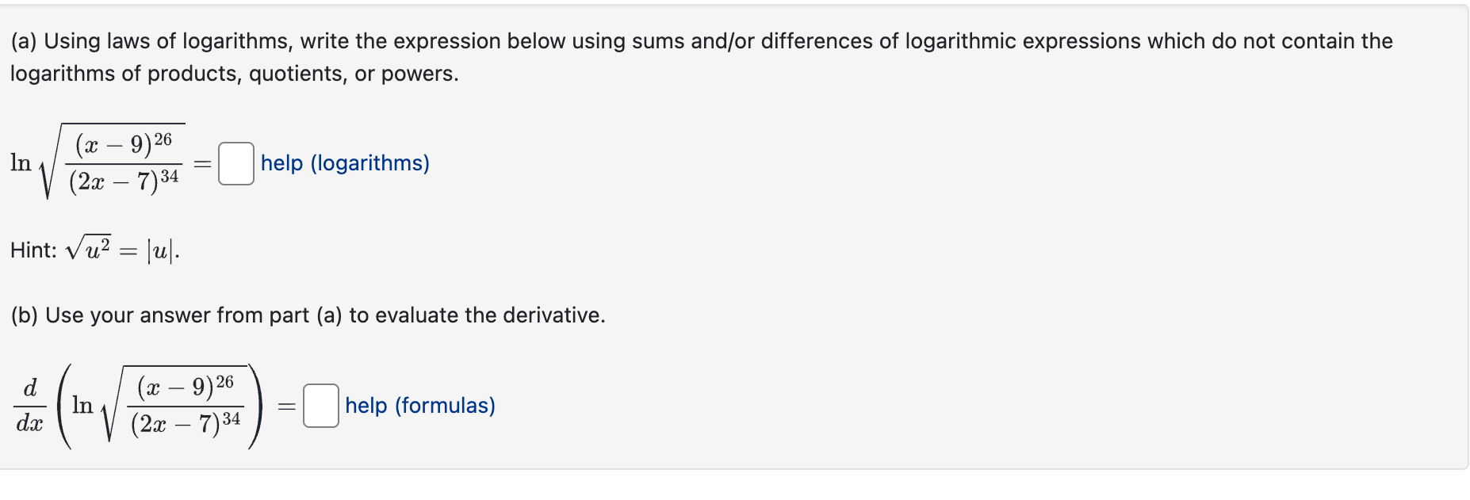Click the answer box in part (a)
This screenshot has height=500, width=1470.
[x=235, y=163]
